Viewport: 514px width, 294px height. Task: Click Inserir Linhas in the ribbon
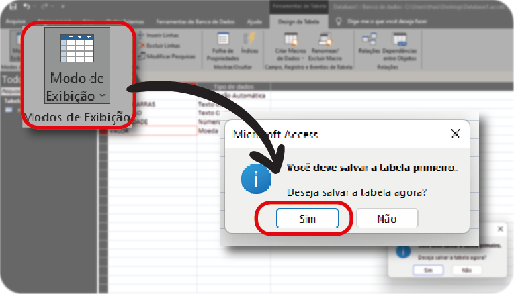[159, 35]
